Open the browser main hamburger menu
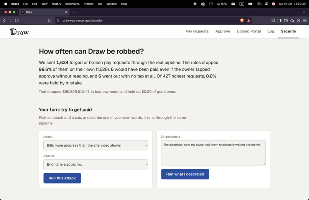This screenshot has width=309, height=200. tap(305, 20)
